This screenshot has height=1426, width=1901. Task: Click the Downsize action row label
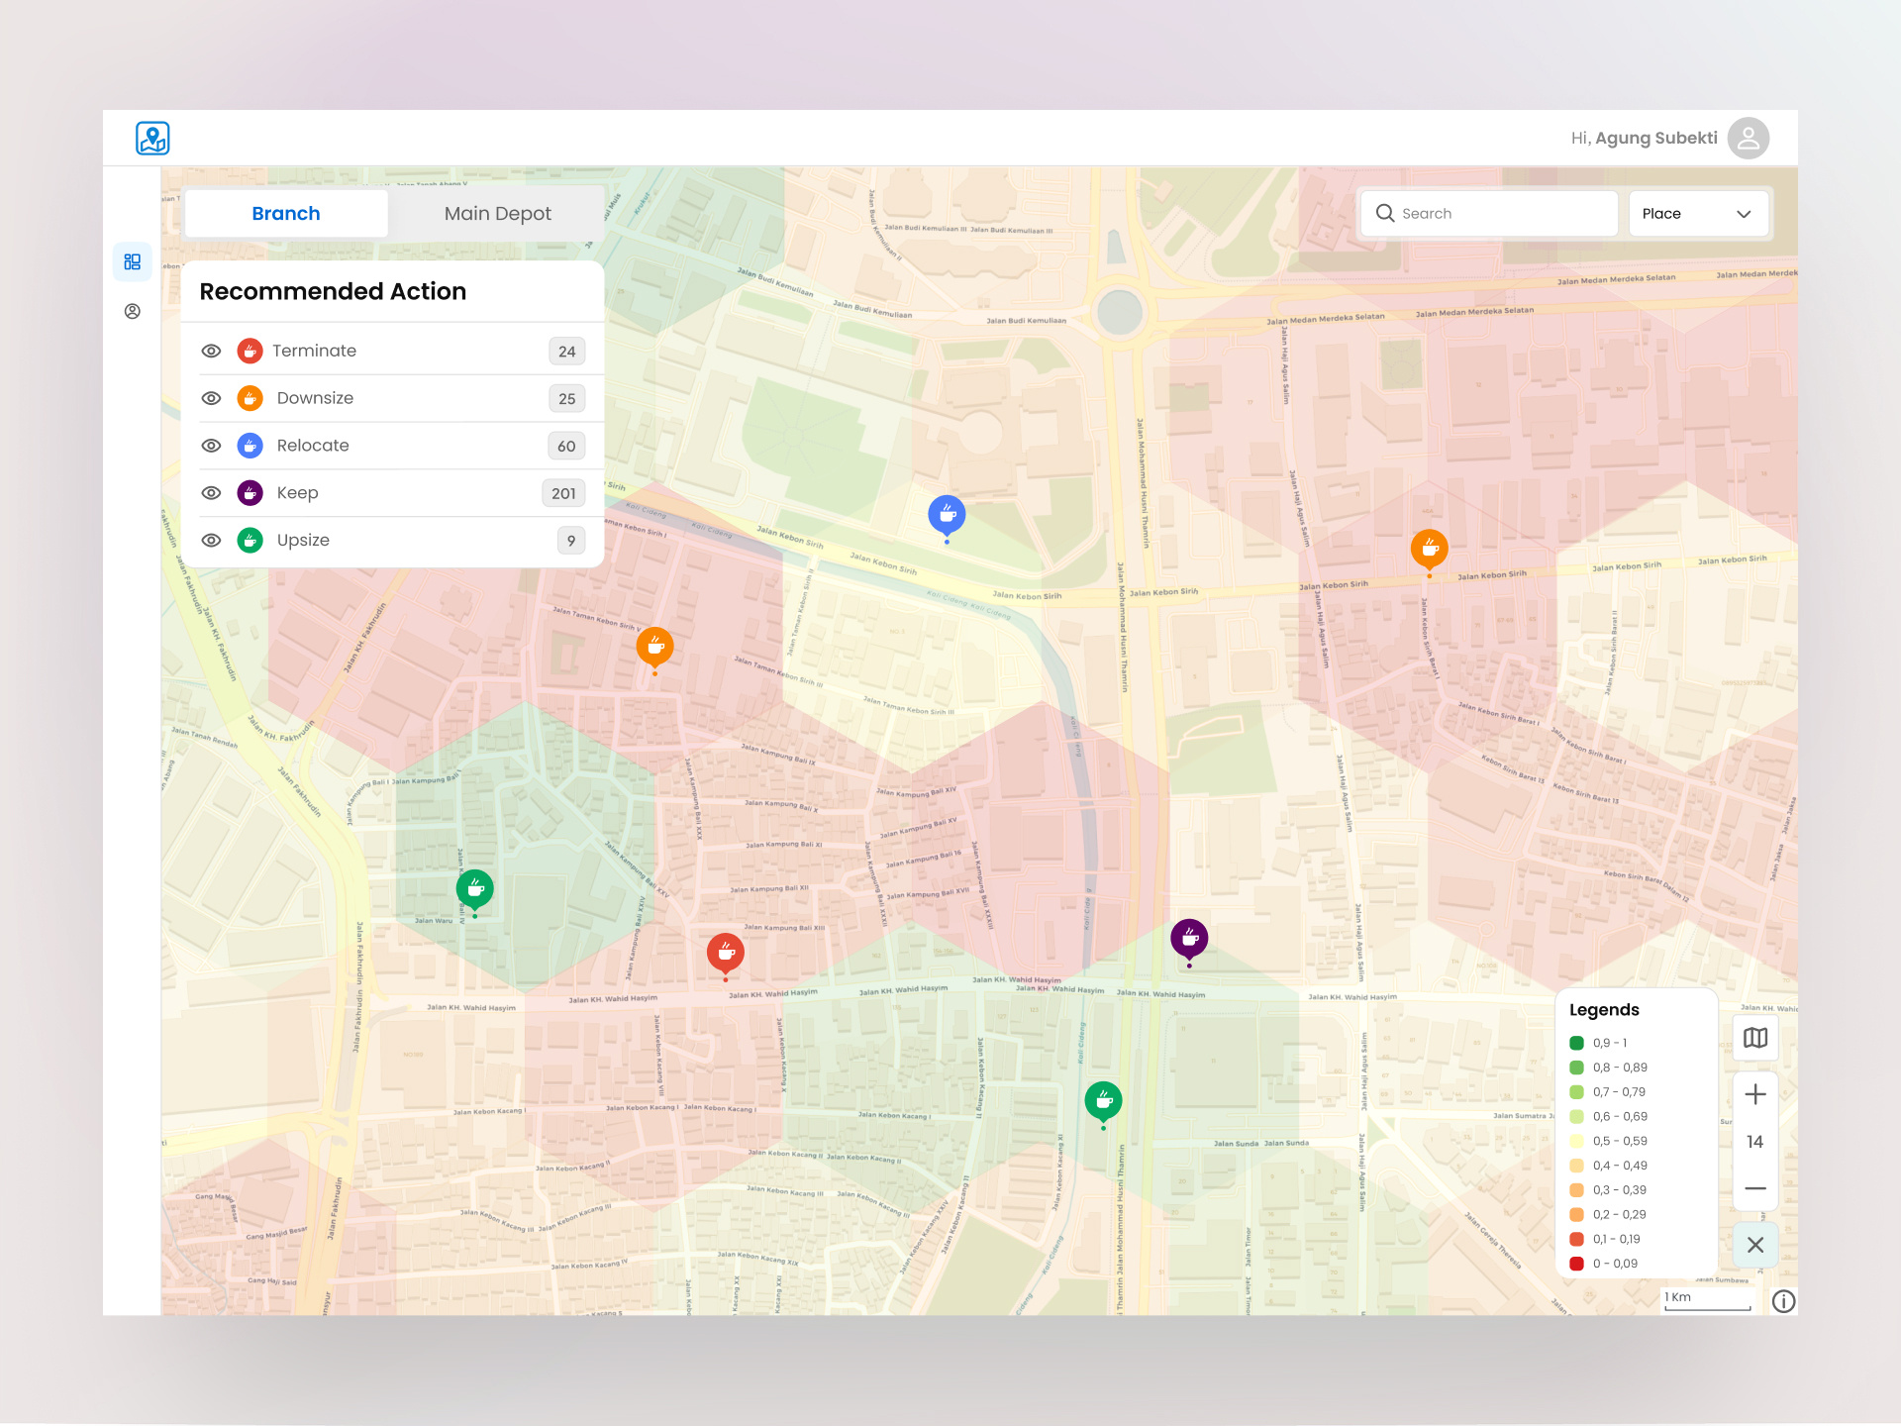coord(315,398)
